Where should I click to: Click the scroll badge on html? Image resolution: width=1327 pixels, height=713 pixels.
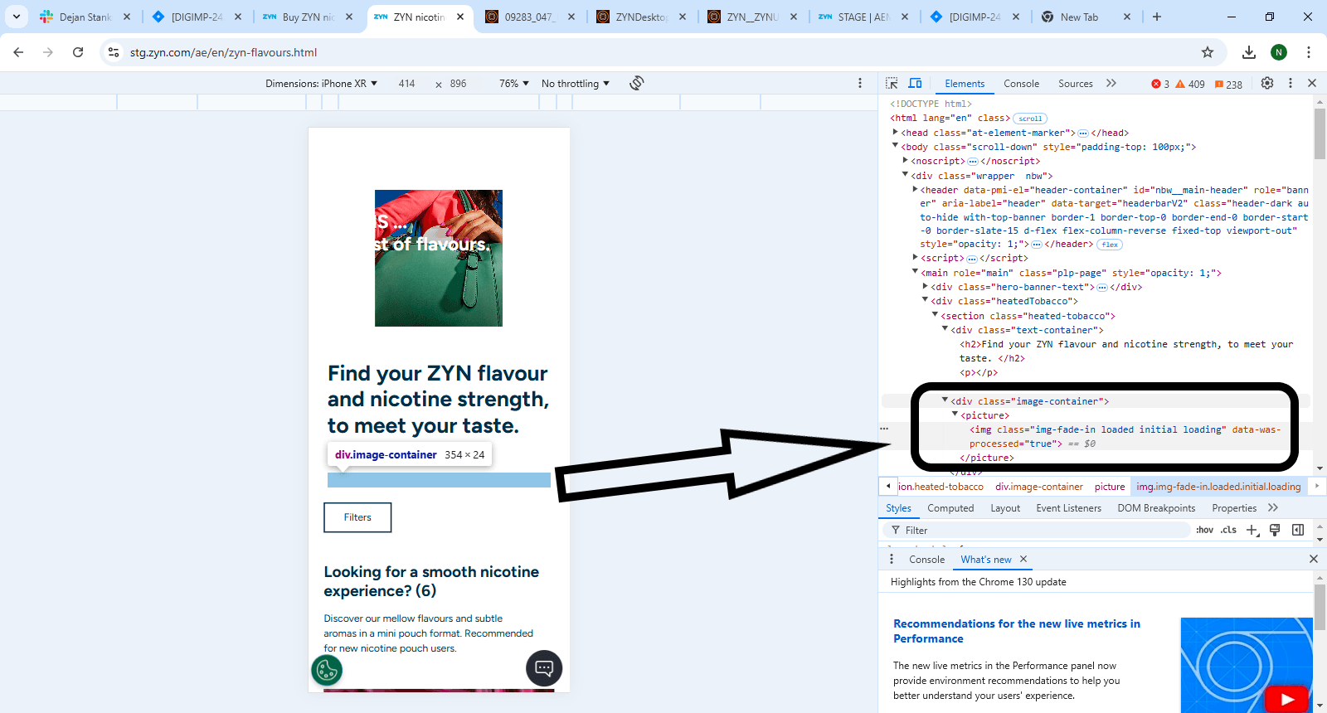1030,119
